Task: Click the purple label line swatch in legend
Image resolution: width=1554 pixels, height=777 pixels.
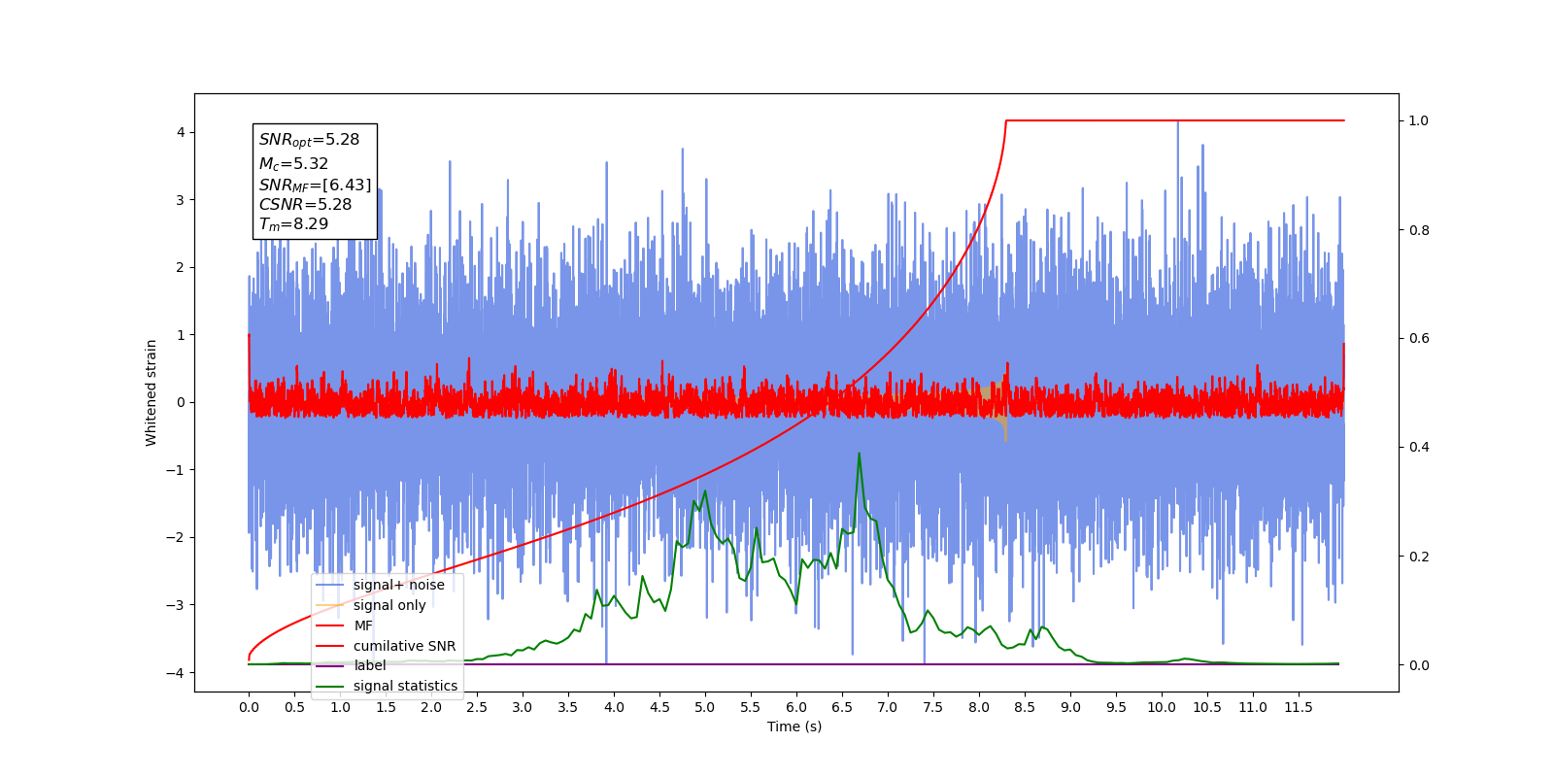Action: tap(330, 665)
